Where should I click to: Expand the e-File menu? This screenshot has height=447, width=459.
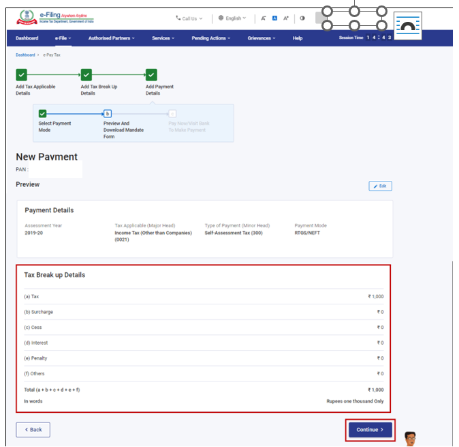tap(63, 38)
